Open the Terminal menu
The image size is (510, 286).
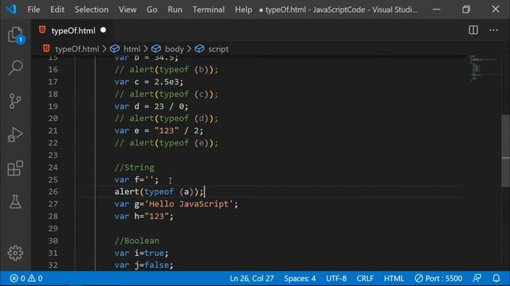pos(209,10)
